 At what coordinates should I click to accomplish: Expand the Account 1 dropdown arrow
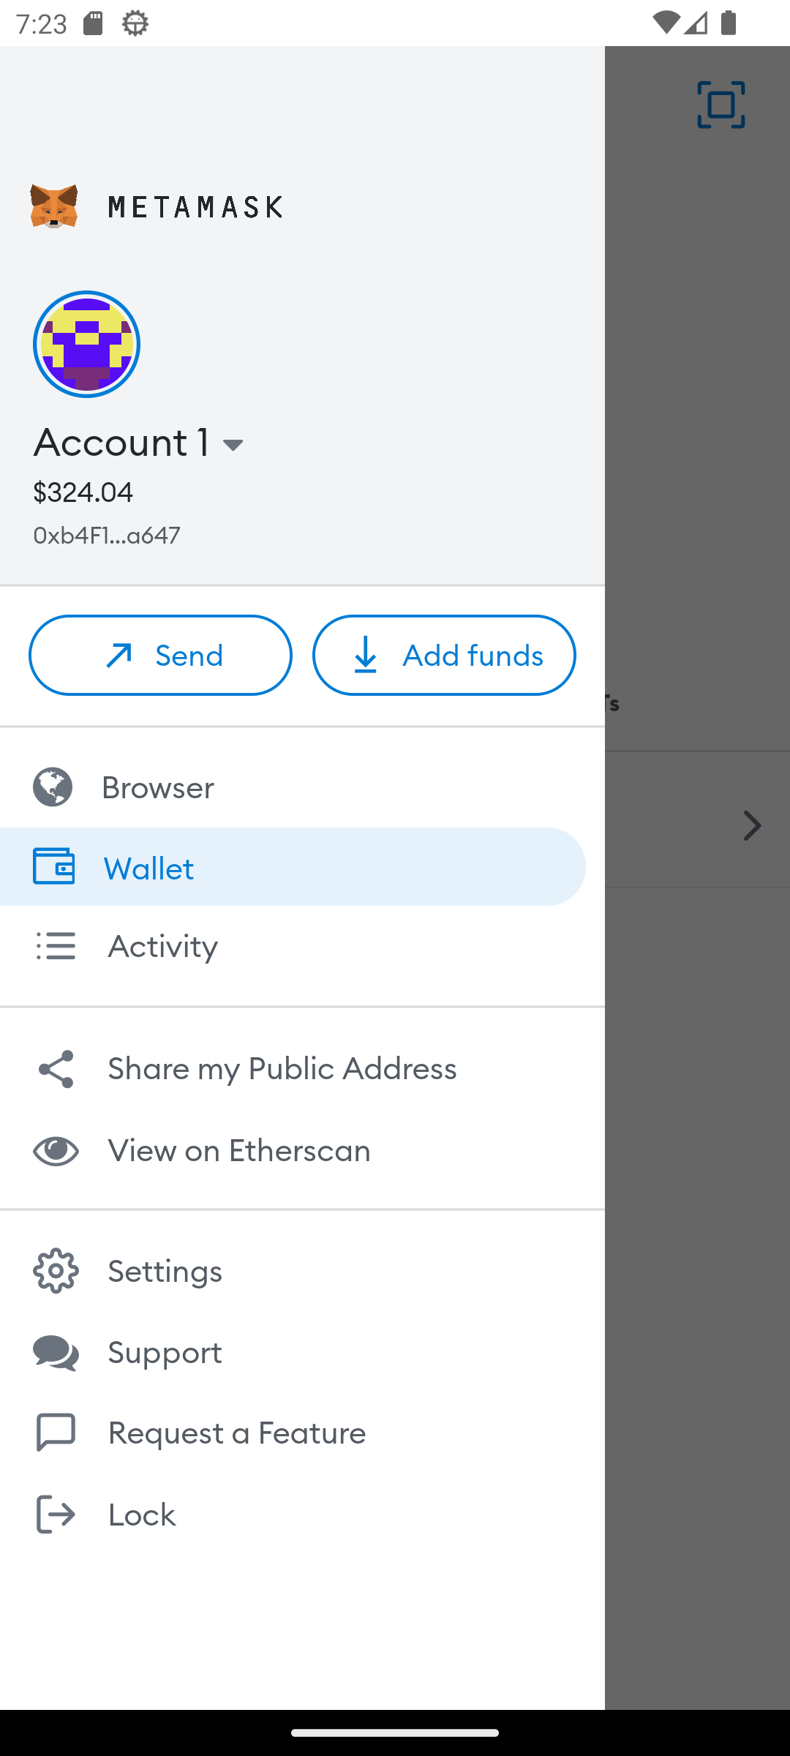tap(233, 445)
